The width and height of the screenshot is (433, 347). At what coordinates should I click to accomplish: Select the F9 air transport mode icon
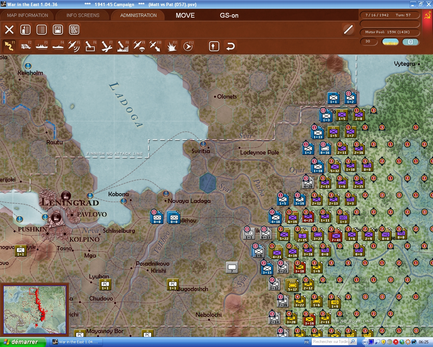click(139, 46)
